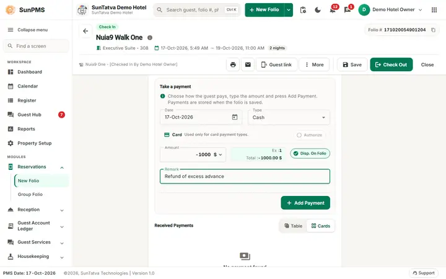Click the Check In status badge

point(107,27)
